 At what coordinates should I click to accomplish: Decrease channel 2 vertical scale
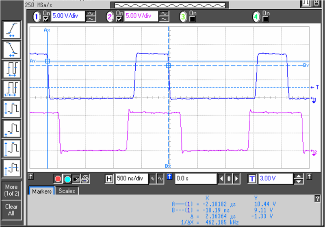(164, 19)
